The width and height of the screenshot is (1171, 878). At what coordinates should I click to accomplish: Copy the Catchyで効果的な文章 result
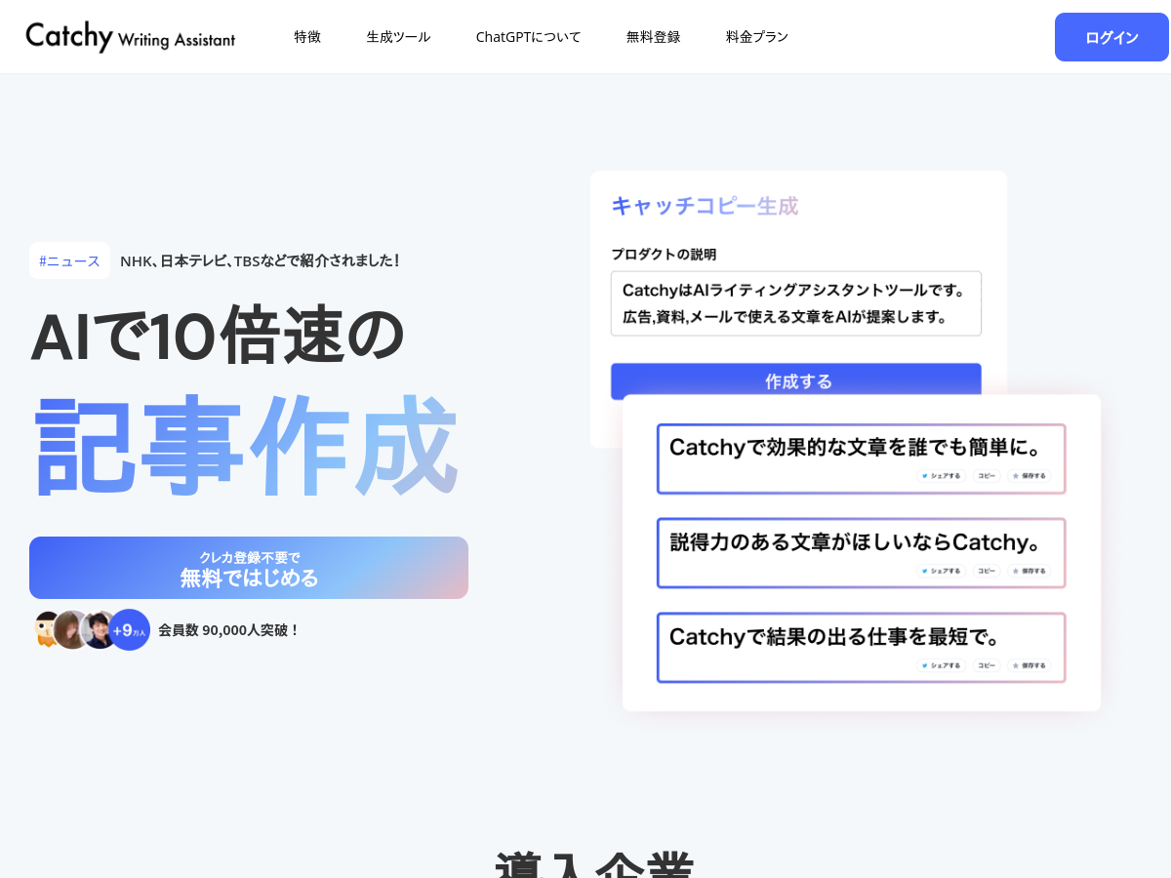tap(987, 476)
